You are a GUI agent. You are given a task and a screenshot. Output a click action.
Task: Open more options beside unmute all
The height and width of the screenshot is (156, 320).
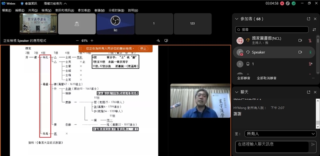313,78
